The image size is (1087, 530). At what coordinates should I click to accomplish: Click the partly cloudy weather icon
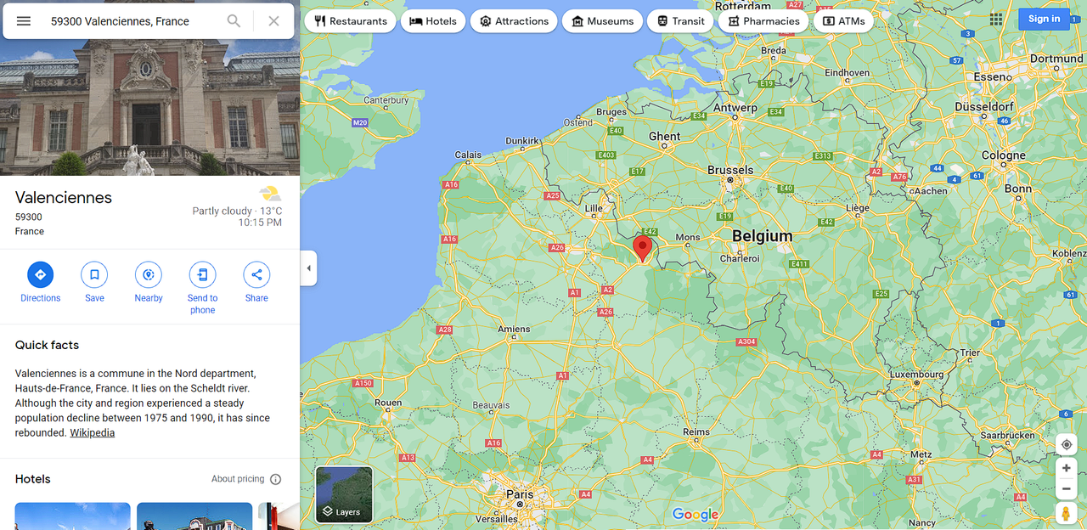270,194
